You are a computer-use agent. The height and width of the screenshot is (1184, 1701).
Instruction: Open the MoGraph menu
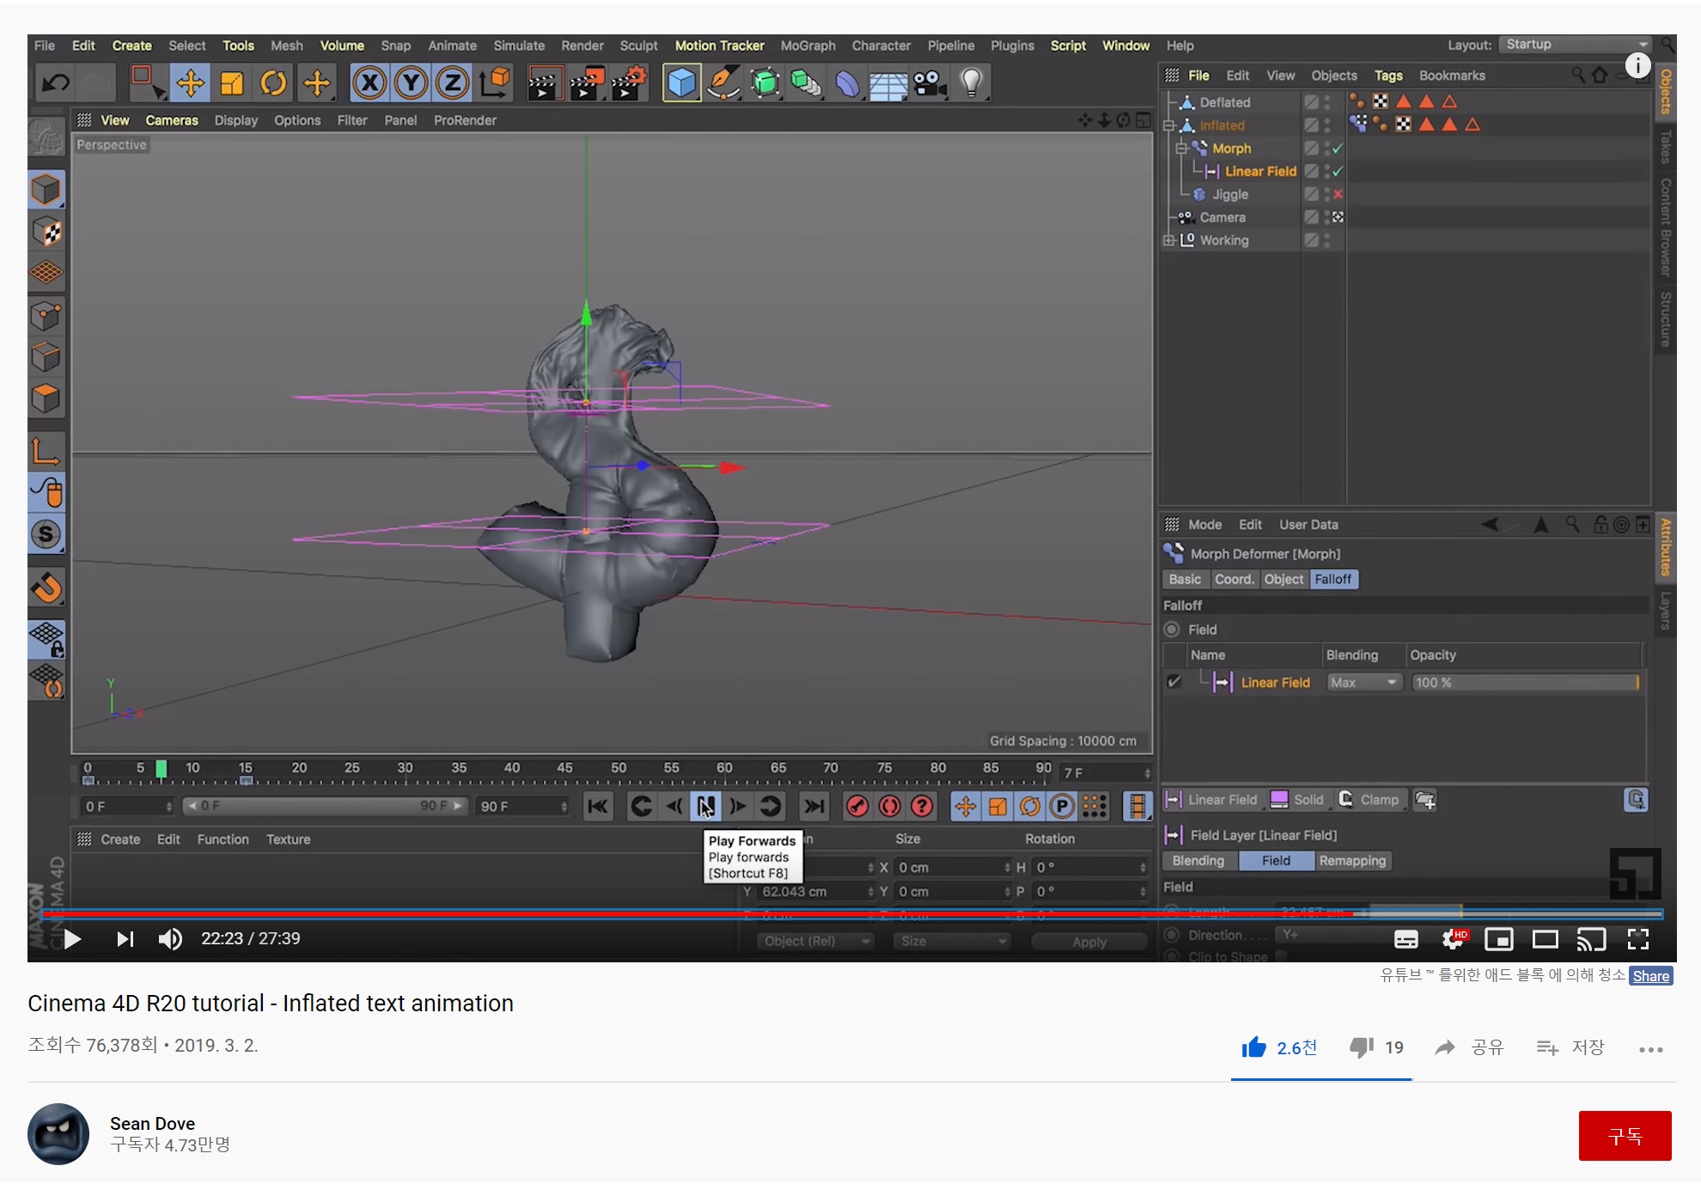pyautogui.click(x=808, y=46)
